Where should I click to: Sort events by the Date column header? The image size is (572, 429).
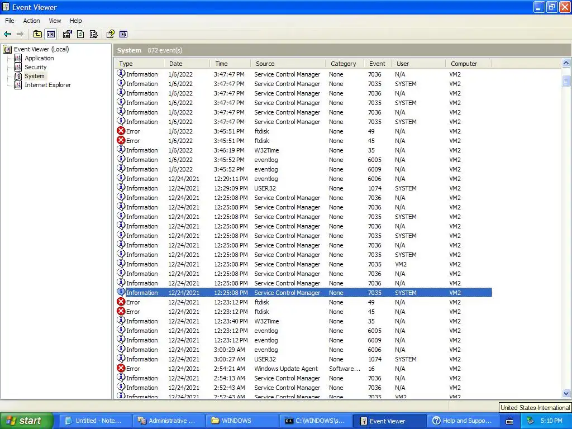pyautogui.click(x=187, y=64)
